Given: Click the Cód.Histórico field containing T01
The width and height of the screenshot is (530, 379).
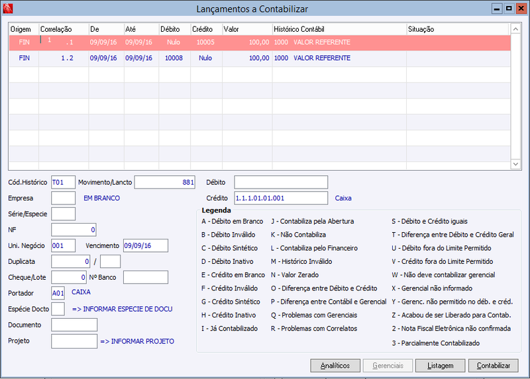Looking at the screenshot, I should coord(63,183).
